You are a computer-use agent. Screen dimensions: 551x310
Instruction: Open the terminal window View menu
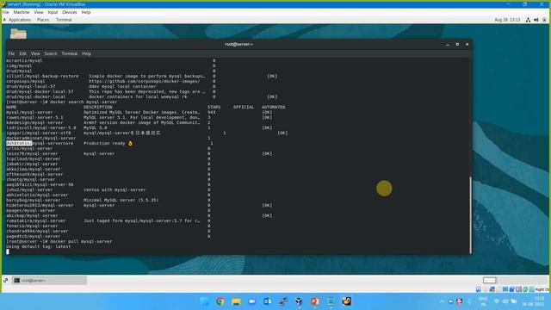[35, 53]
